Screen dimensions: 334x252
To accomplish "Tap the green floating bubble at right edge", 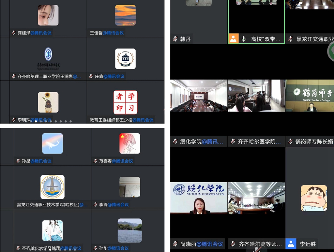I will pyautogui.click(x=331, y=51).
